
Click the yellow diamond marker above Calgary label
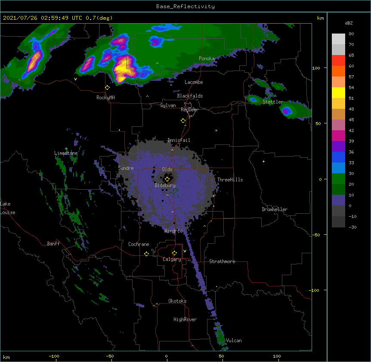coord(174,253)
